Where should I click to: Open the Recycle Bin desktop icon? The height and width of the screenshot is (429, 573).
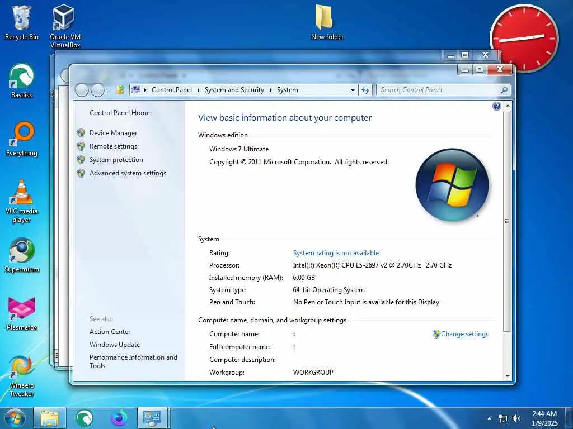(22, 22)
